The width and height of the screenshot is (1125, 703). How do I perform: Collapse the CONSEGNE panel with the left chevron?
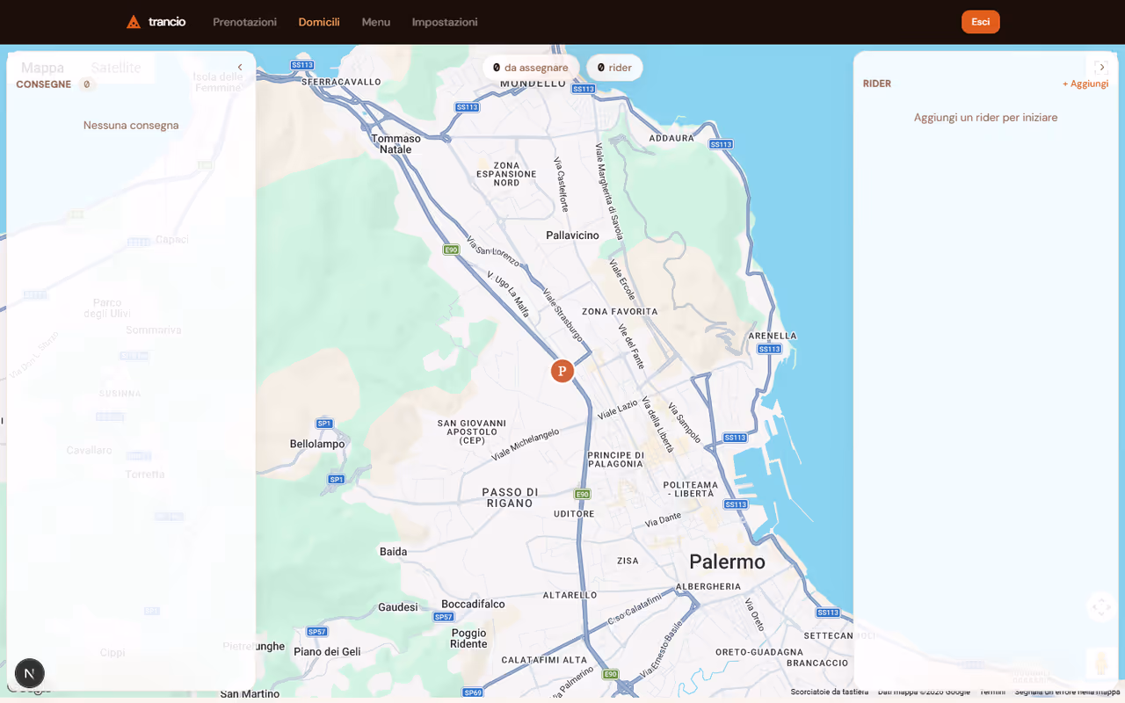[239, 66]
